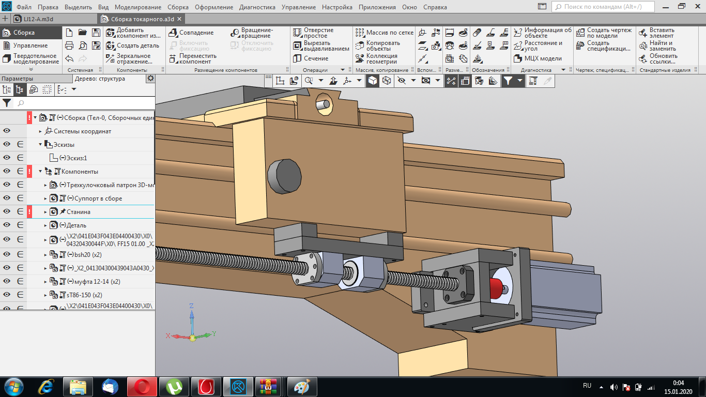
Task: Expand the Операции panel dropdown arrow
Action: click(342, 70)
